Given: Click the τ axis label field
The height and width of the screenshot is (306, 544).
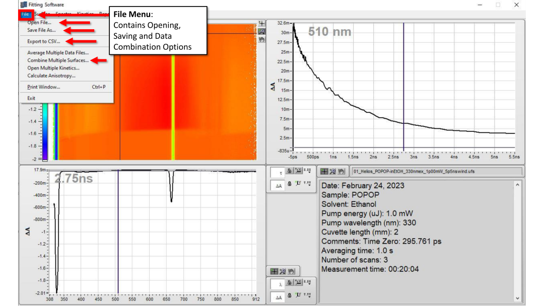Looking at the screenshot, I should pyautogui.click(x=278, y=173).
